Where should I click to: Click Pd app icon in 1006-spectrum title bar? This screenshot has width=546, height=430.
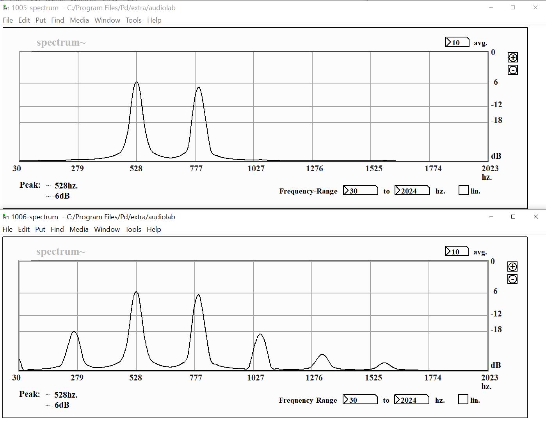(5, 217)
